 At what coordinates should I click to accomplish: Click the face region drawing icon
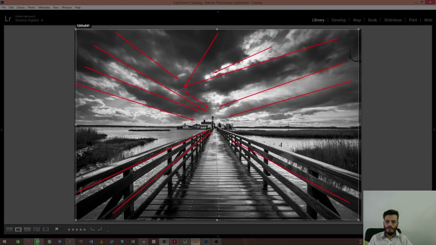pos(108,230)
